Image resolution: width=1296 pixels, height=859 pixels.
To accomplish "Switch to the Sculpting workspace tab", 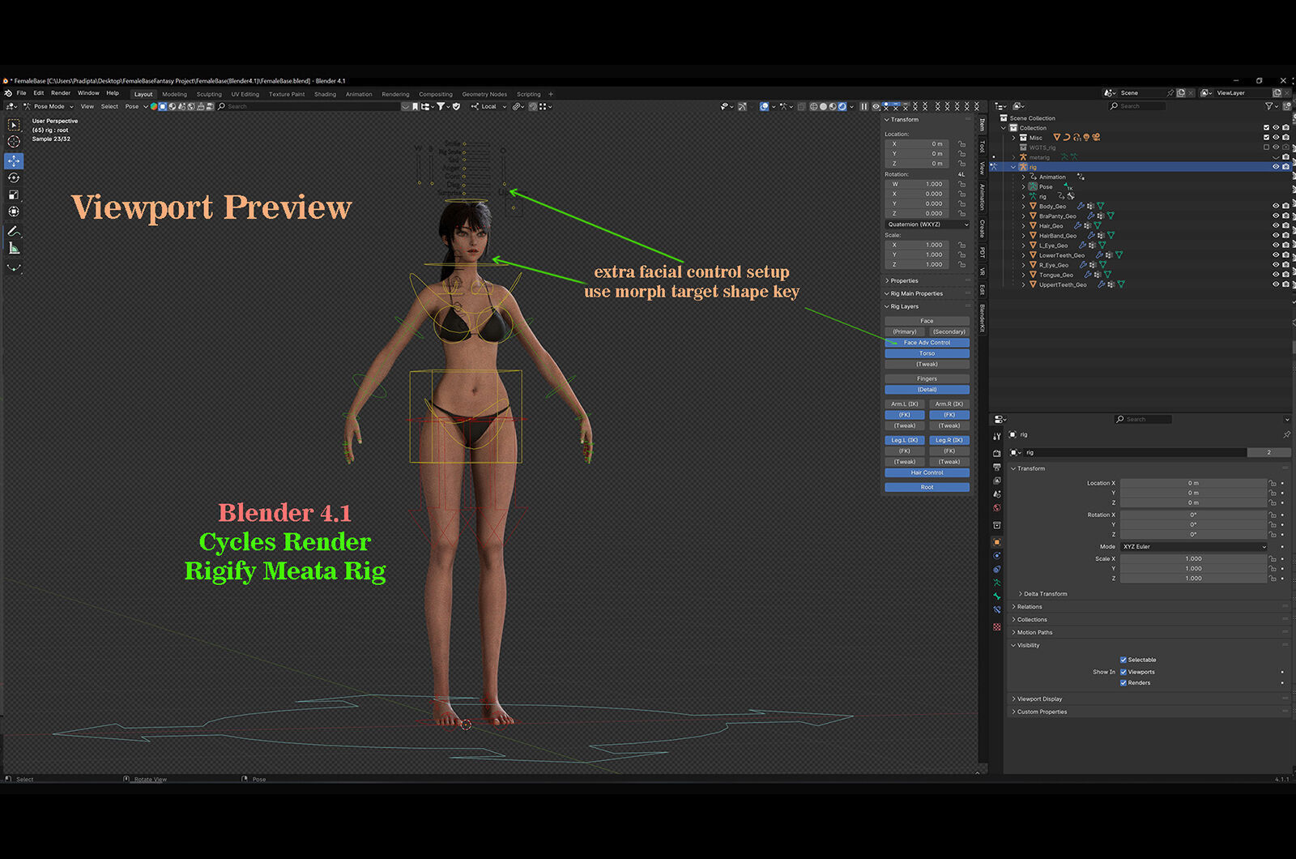I will (x=209, y=94).
